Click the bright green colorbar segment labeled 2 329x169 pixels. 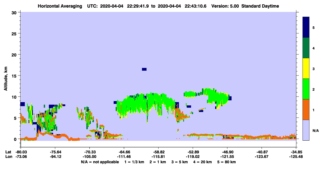tap(306, 89)
